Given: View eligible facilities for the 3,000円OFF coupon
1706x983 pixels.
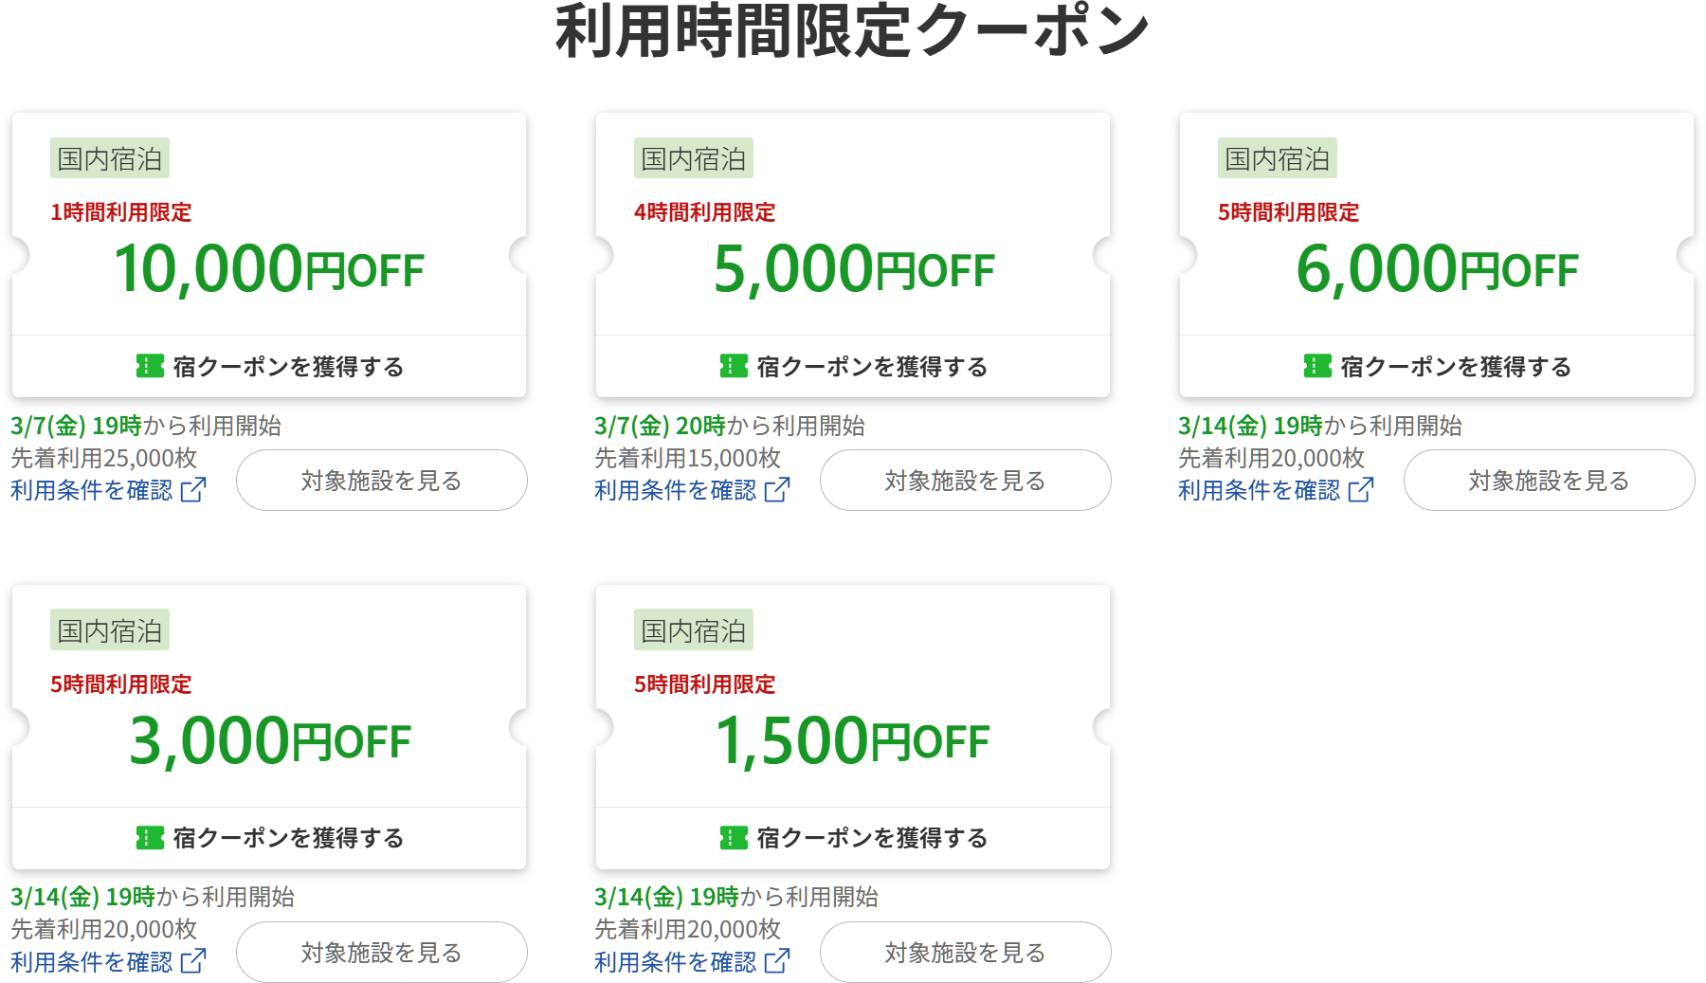Looking at the screenshot, I should (381, 953).
